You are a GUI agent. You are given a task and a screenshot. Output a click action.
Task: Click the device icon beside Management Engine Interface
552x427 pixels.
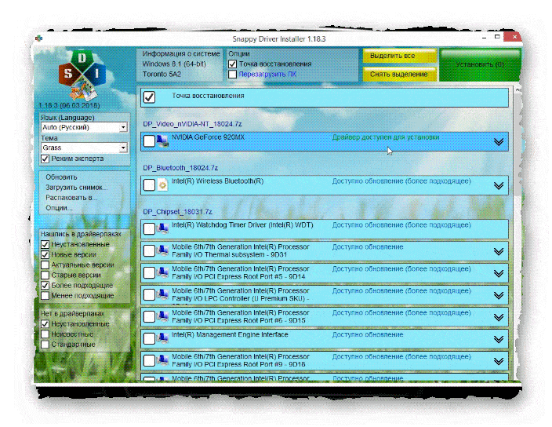point(162,338)
